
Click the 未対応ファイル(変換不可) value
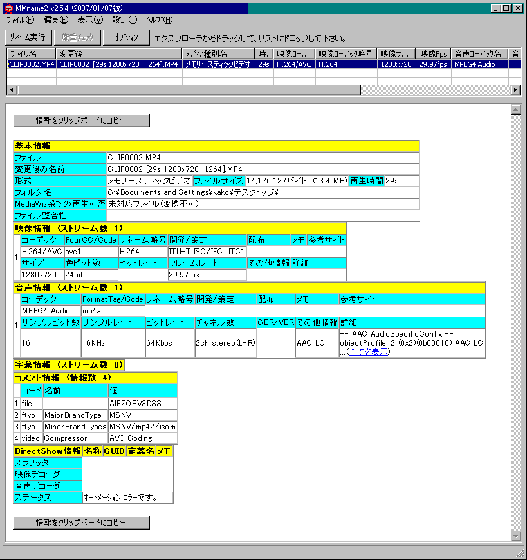coord(154,204)
